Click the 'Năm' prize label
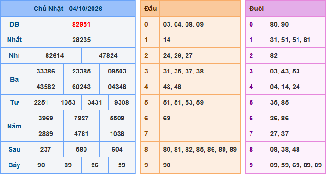The image size is (326, 174). click(14, 126)
